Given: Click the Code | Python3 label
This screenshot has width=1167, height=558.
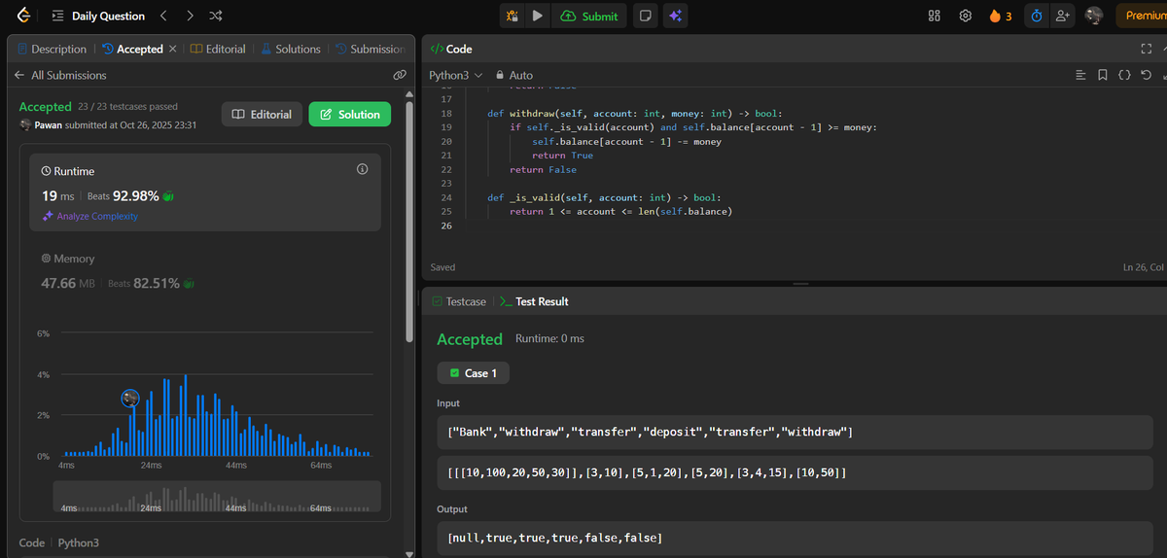Looking at the screenshot, I should tap(59, 542).
